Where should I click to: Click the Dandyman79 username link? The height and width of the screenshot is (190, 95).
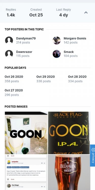[26, 39]
